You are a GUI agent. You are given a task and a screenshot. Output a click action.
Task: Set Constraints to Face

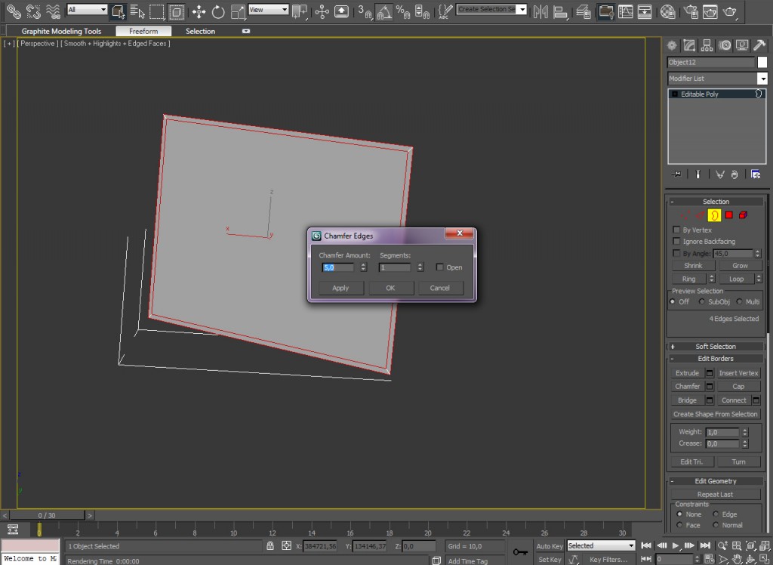[679, 525]
